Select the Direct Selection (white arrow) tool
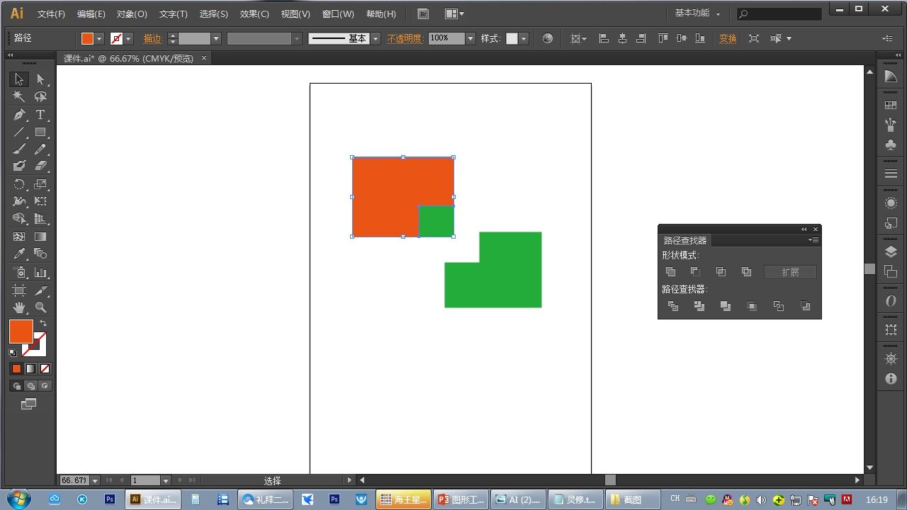The image size is (907, 510). pyautogui.click(x=40, y=79)
